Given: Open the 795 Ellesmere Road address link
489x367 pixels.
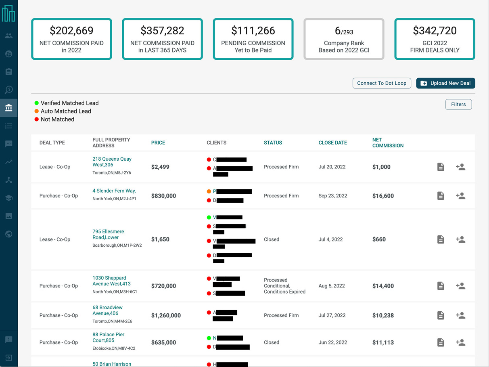Looking at the screenshot, I should coord(108,235).
